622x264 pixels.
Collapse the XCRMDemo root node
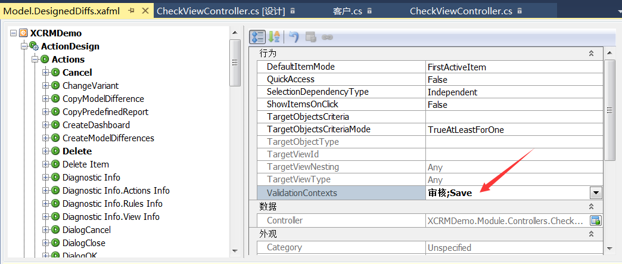tap(14, 33)
